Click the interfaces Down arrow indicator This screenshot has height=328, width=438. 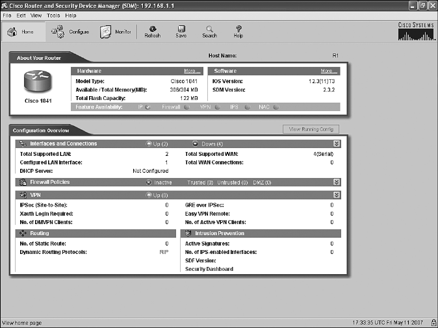tap(195, 144)
